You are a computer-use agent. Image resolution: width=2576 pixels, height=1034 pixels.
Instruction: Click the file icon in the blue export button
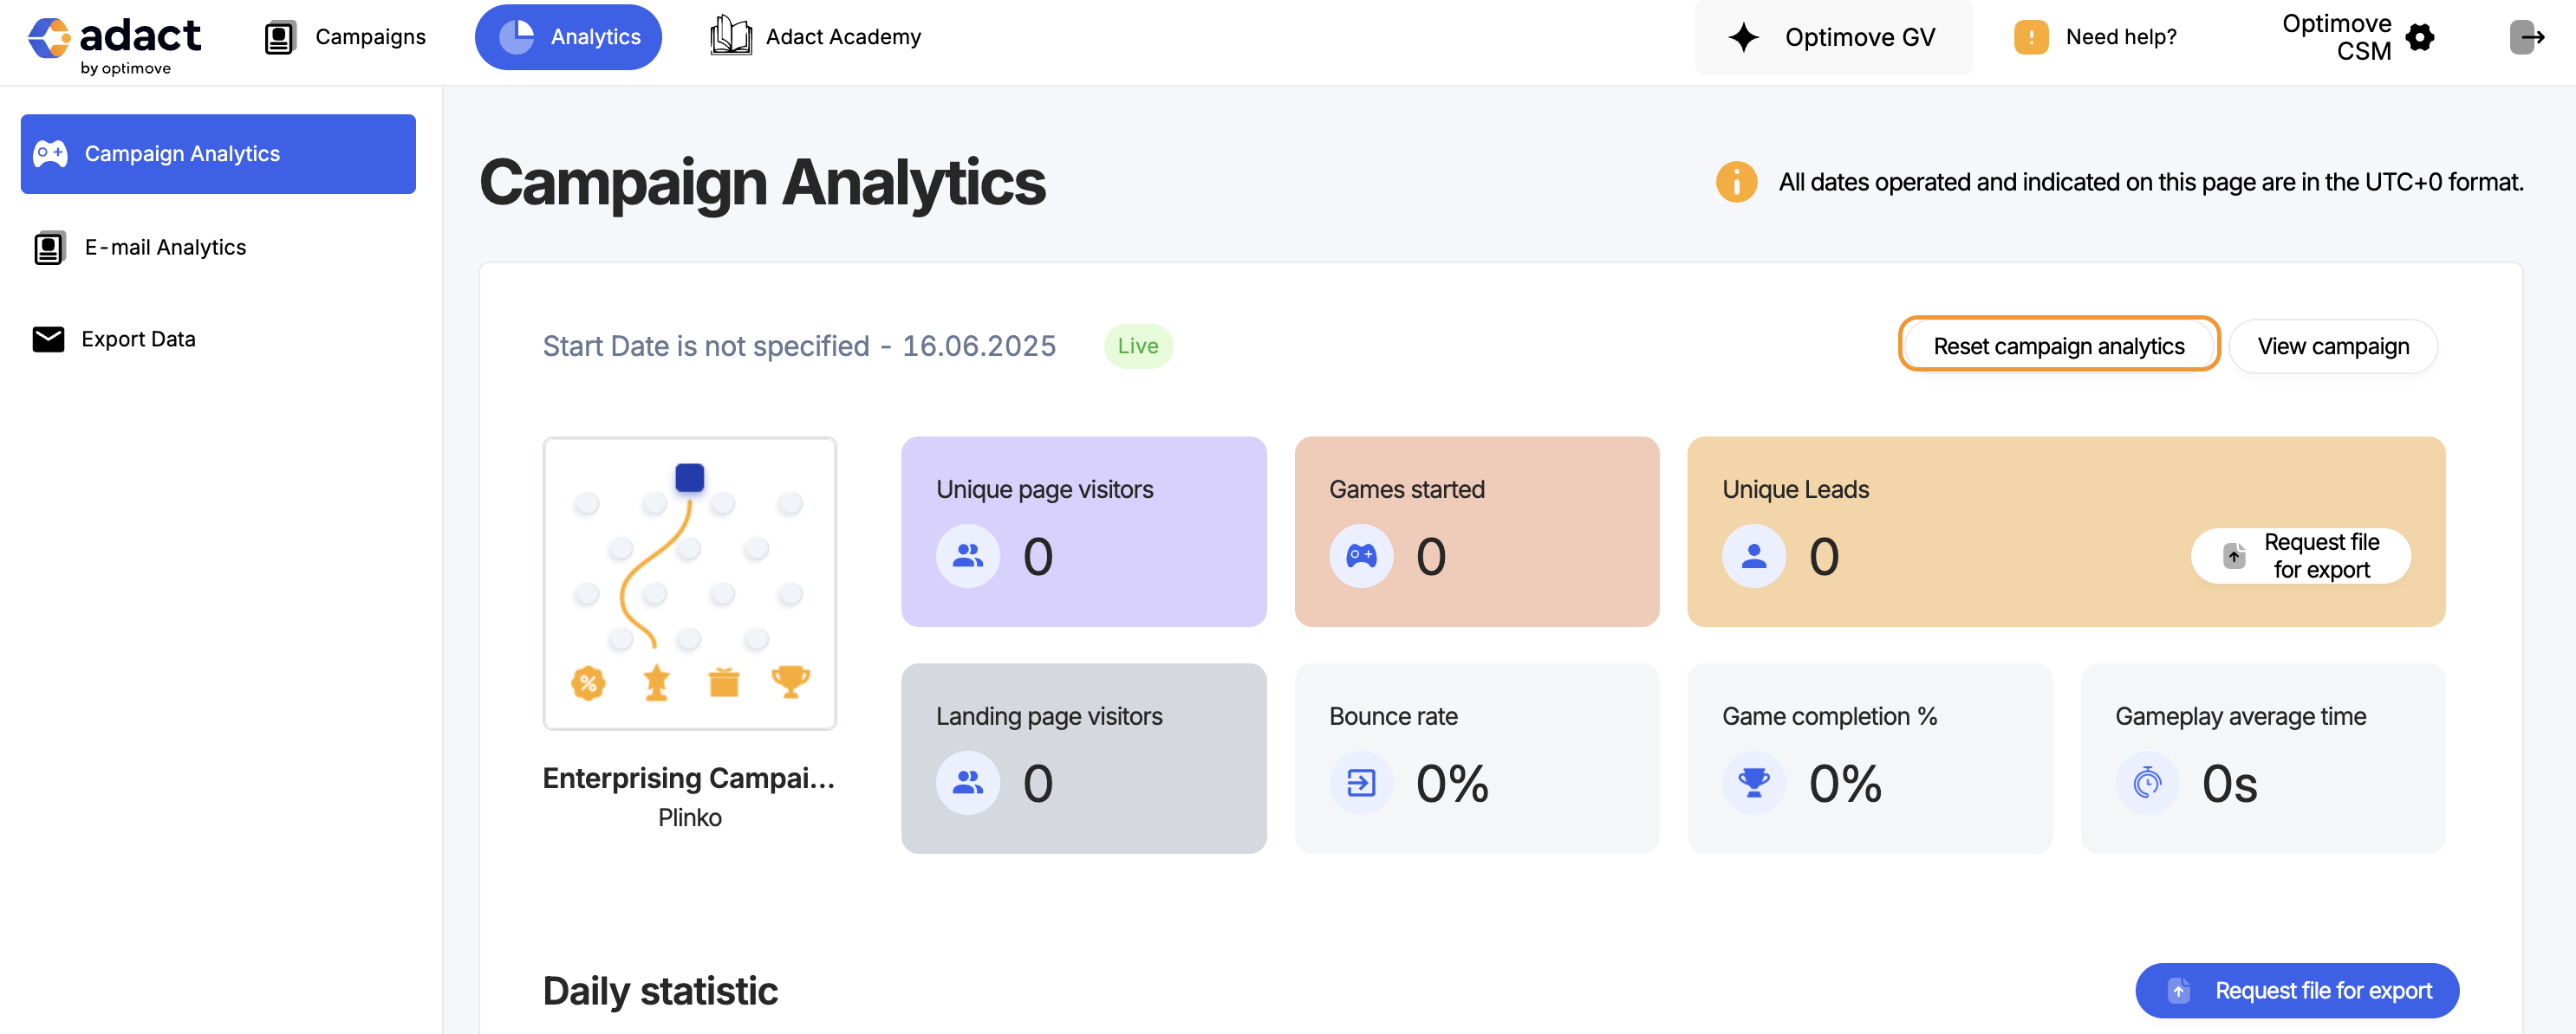pos(2178,990)
